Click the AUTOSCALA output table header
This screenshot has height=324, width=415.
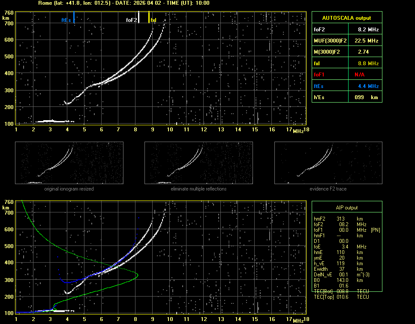coord(346,18)
